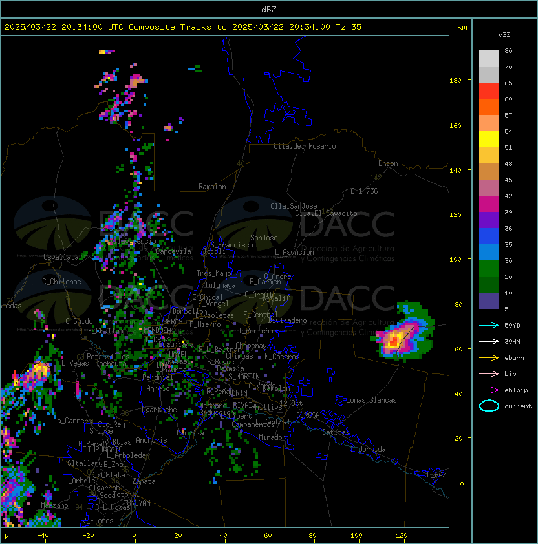
Task: Click the 'Lomas_Blancas' place label
Action: point(371,400)
